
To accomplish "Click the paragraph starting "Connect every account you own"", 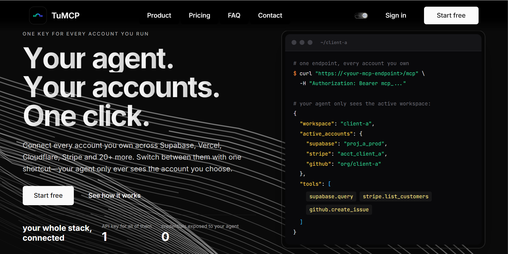I will click(132, 157).
